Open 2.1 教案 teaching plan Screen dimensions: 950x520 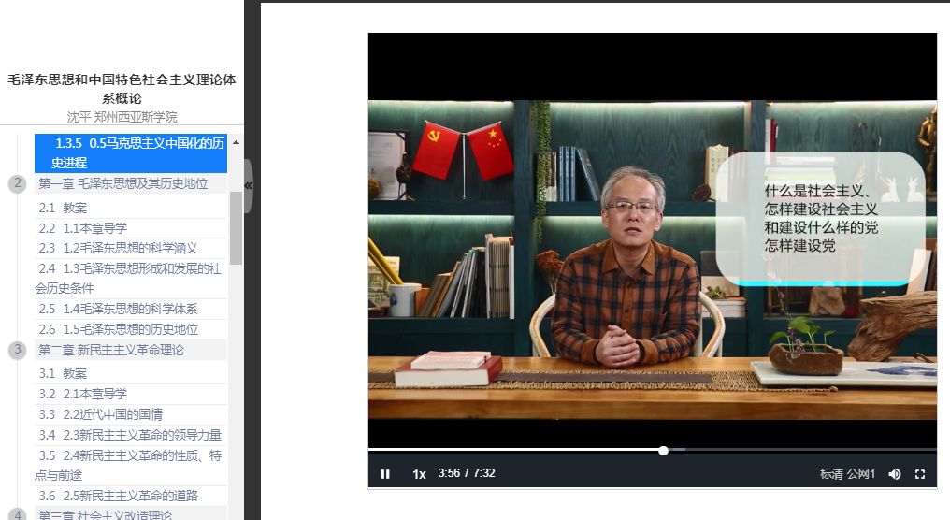pyautogui.click(x=63, y=208)
